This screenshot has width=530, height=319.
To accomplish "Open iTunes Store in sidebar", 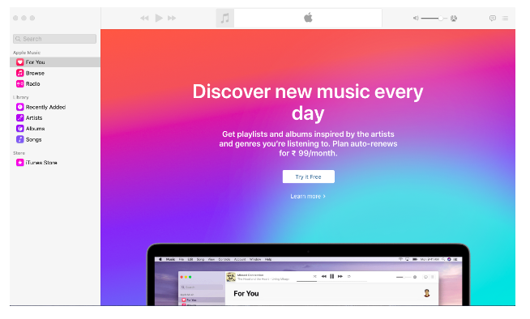I will point(55,163).
